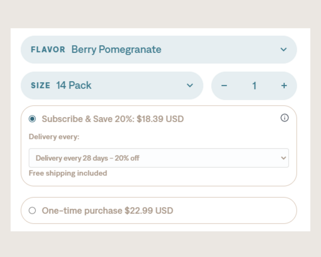Click the One-time purchase option box
Screen dimensions: 321x257
[159, 210]
